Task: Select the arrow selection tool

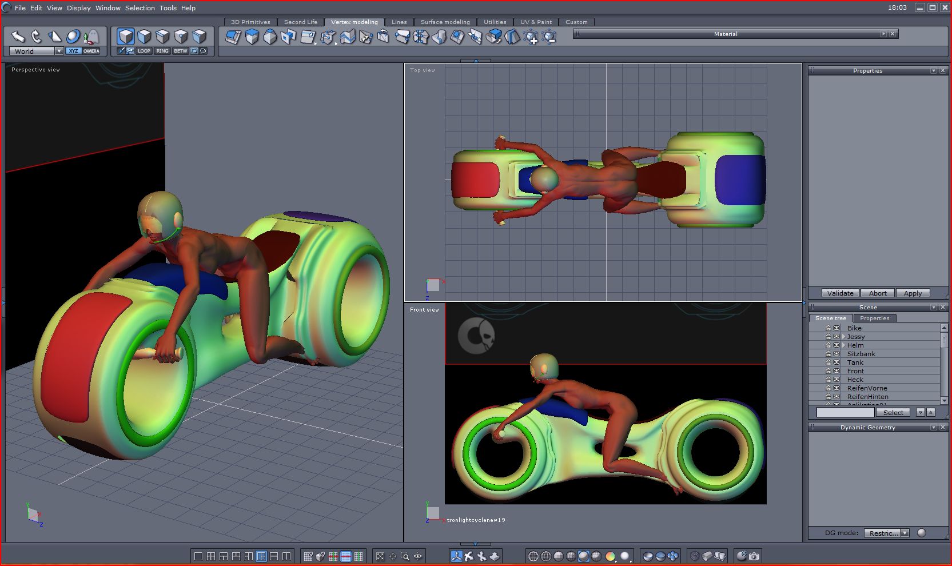Action: point(18,37)
